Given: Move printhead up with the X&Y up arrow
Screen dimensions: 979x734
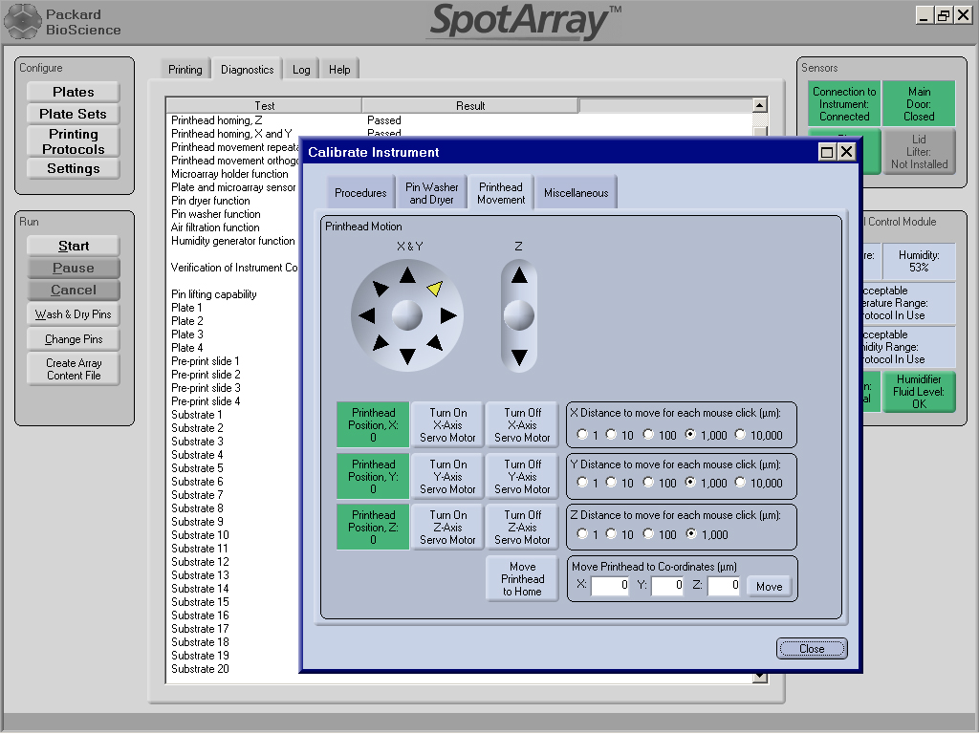Looking at the screenshot, I should (407, 274).
